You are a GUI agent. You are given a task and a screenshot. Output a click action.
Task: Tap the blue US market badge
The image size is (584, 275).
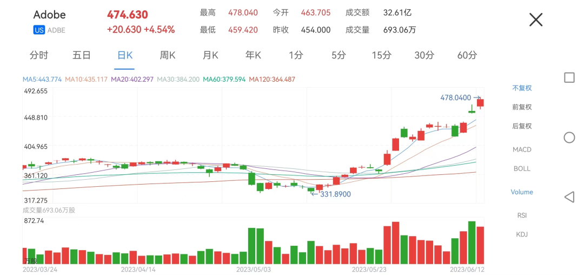coord(39,30)
